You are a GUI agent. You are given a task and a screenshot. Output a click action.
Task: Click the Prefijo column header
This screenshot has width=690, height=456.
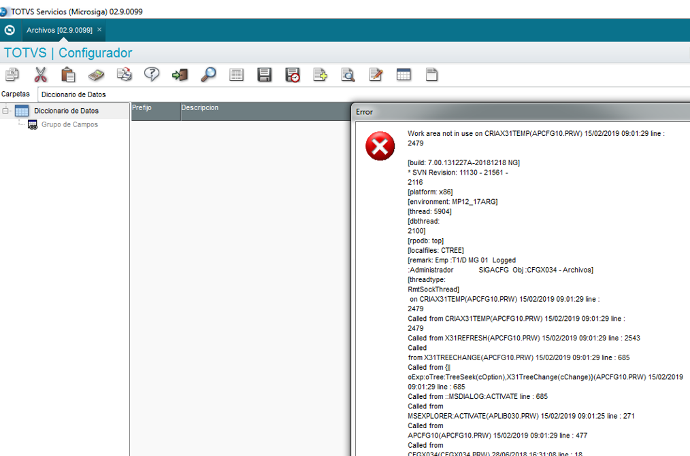[156, 111]
